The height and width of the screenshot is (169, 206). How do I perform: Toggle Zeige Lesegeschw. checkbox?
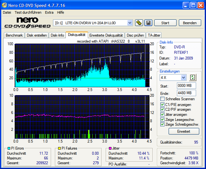click(162, 120)
